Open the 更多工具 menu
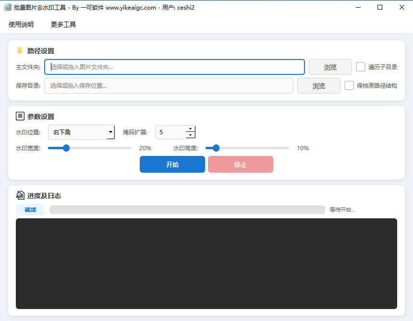The height and width of the screenshot is (321, 413). coord(63,24)
